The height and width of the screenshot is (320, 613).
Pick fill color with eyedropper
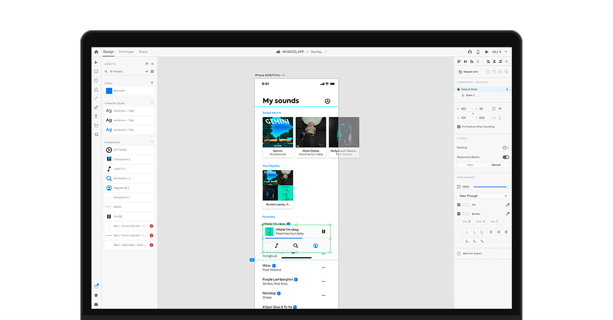coord(507,205)
